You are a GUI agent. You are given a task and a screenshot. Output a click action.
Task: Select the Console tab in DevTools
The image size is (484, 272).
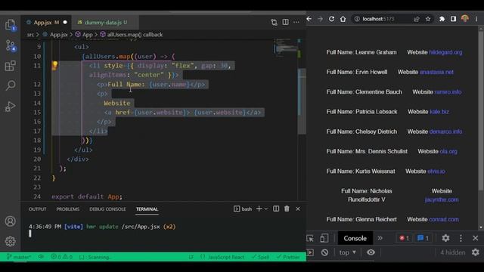pos(355,238)
